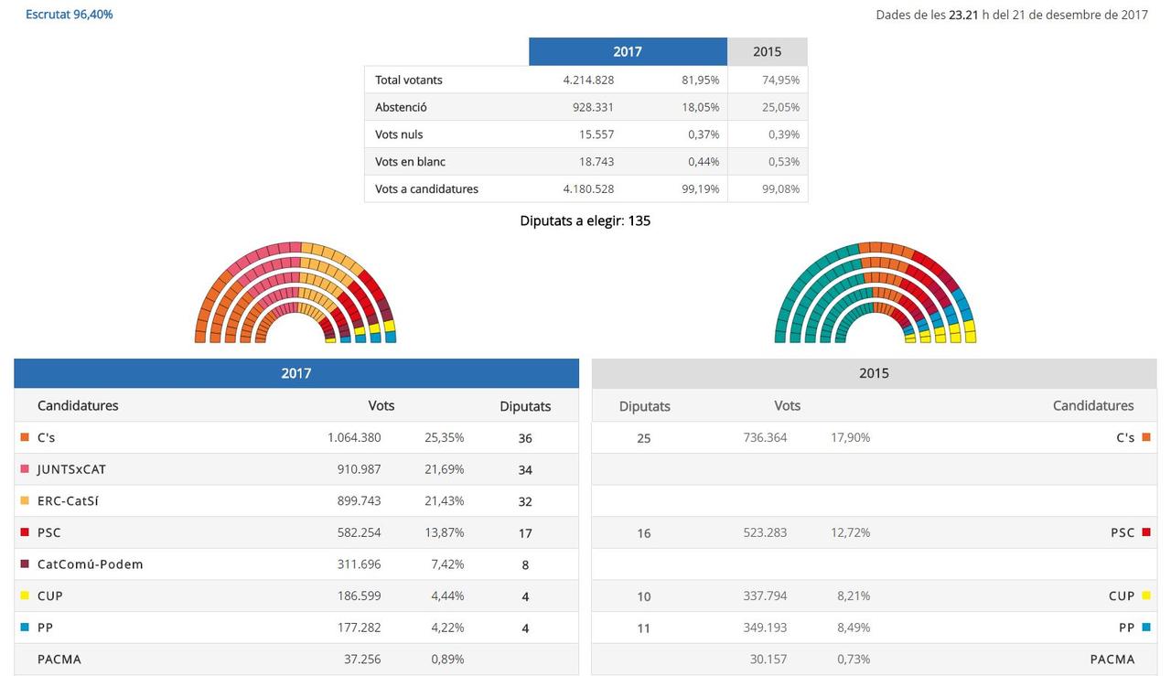Click ERC-CatSí 32 deputies value
This screenshot has width=1171, height=676.
525,501
